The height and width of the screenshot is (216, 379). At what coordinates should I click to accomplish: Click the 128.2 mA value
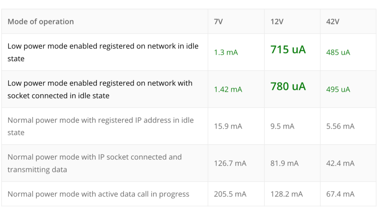tap(286, 194)
